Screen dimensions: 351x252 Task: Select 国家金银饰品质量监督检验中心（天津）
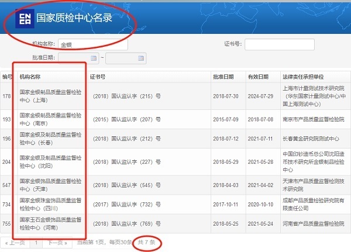(50, 185)
